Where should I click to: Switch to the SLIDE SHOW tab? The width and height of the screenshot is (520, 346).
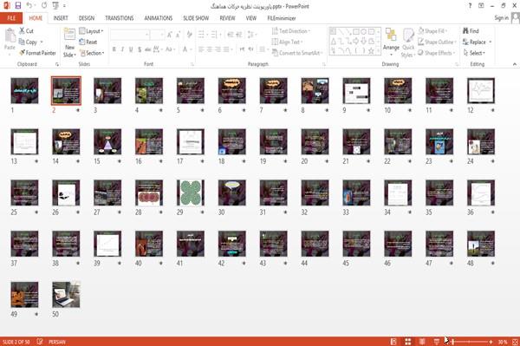(196, 18)
